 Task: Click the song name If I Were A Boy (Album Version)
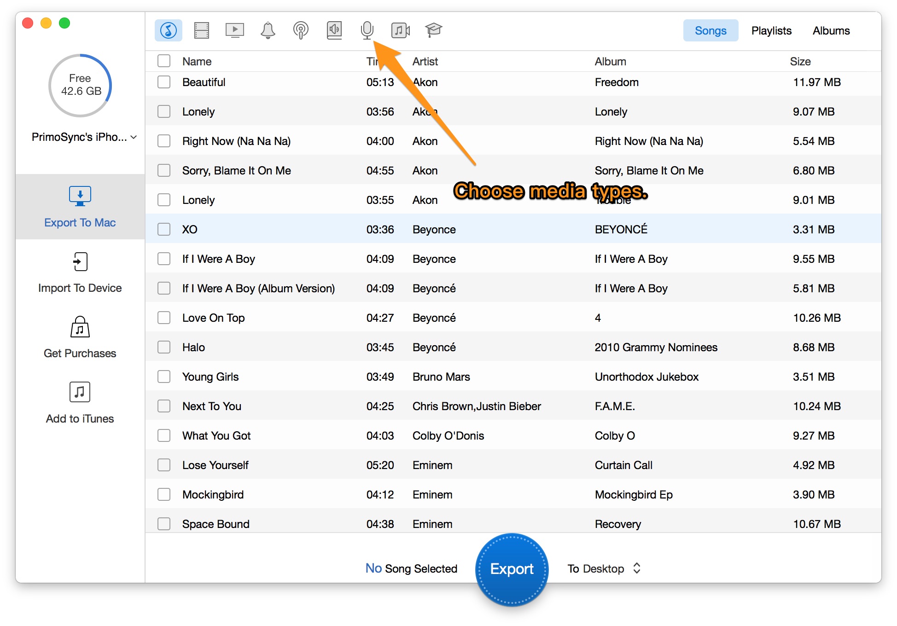pos(258,288)
